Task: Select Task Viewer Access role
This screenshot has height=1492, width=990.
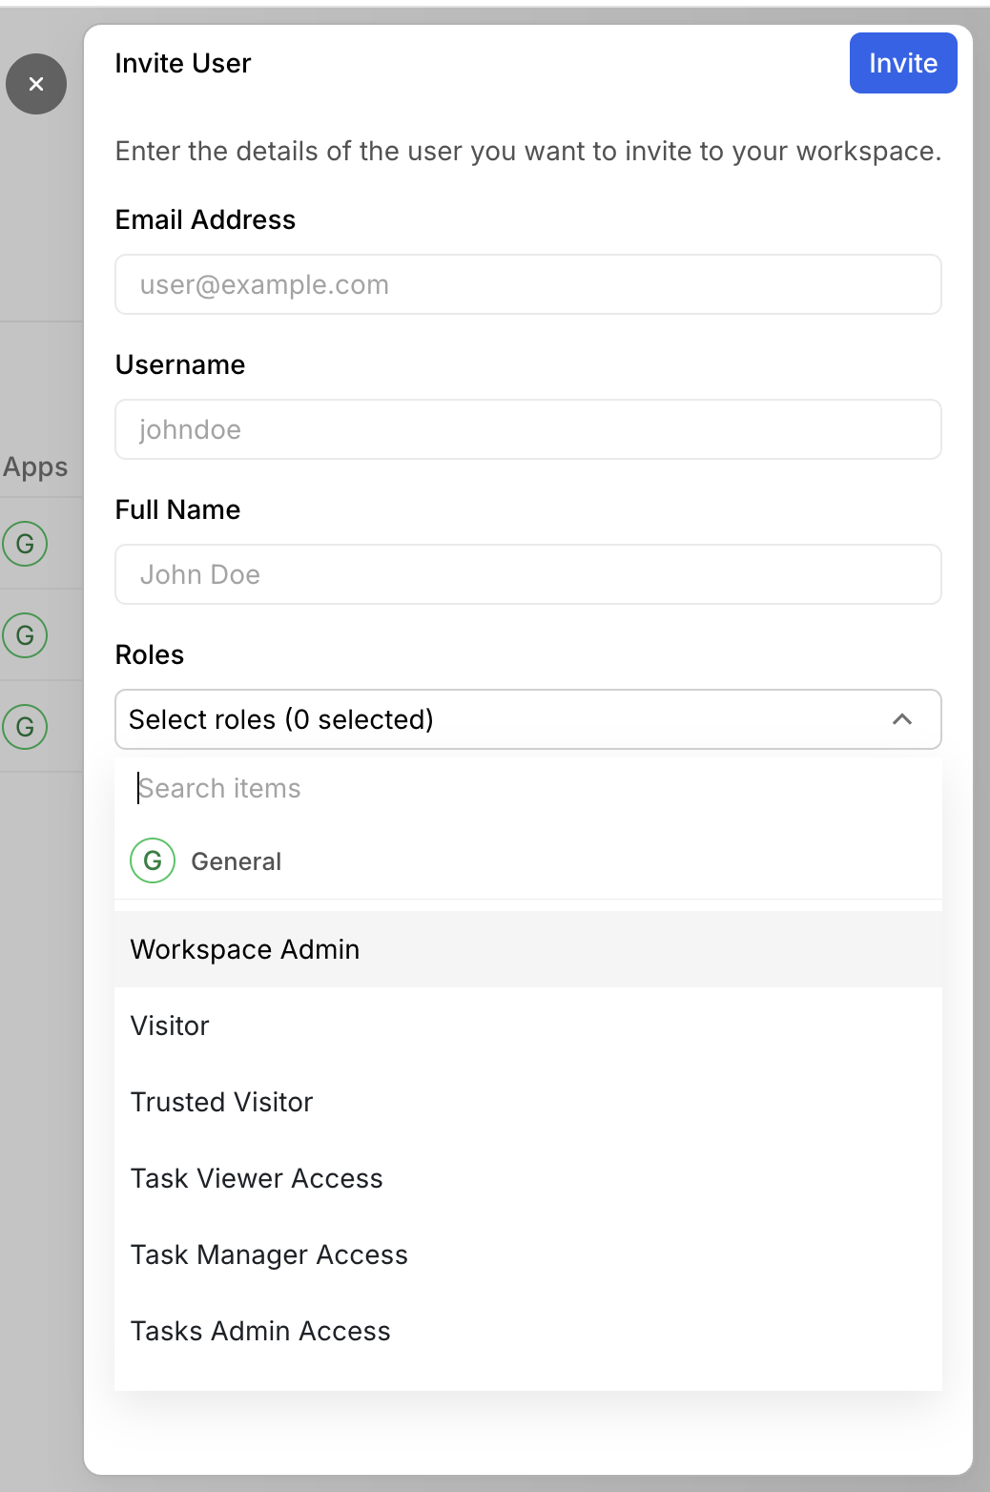Action: click(x=257, y=1178)
